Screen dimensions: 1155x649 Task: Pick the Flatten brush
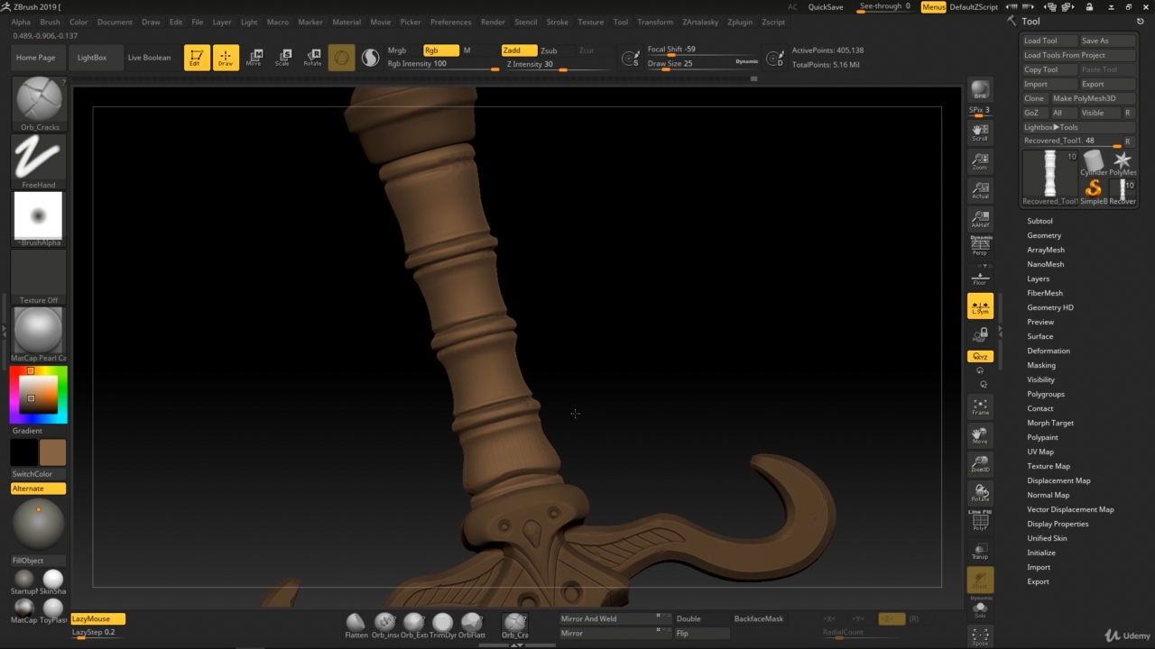pyautogui.click(x=356, y=623)
